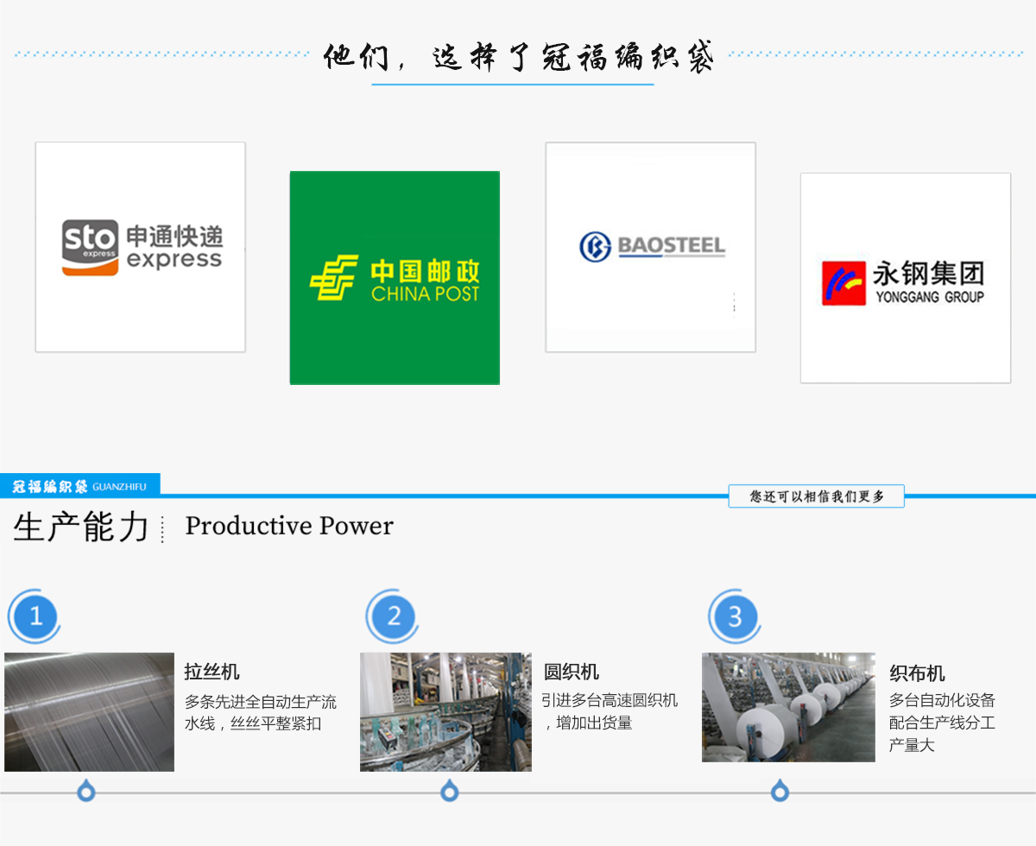Open the STO Express logo card
The height and width of the screenshot is (846, 1036).
pos(140,247)
